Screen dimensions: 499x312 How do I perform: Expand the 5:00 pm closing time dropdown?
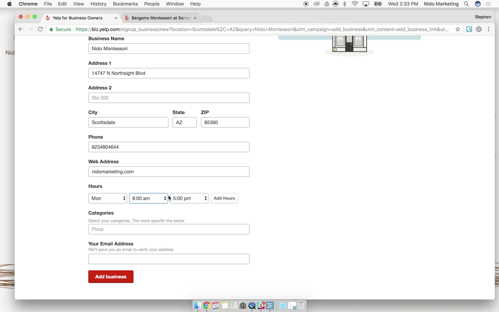[189, 198]
